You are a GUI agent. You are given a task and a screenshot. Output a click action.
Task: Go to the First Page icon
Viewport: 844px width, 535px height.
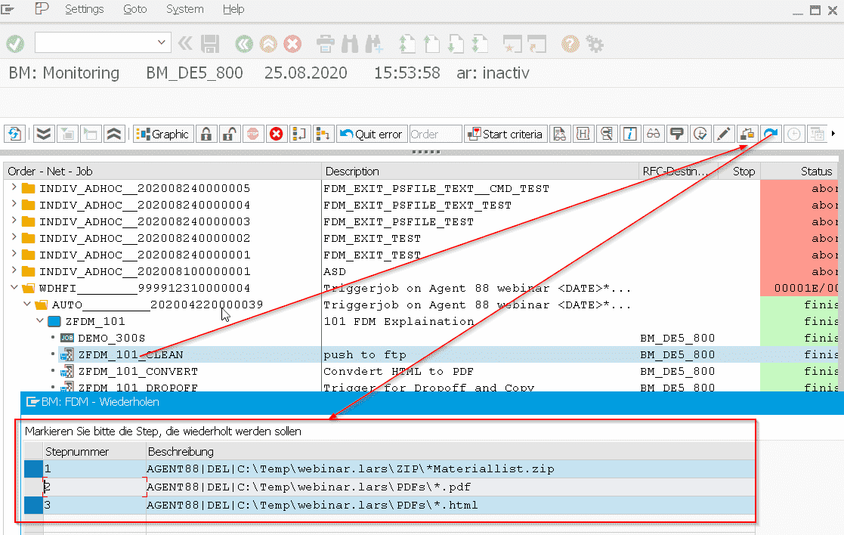point(407,44)
